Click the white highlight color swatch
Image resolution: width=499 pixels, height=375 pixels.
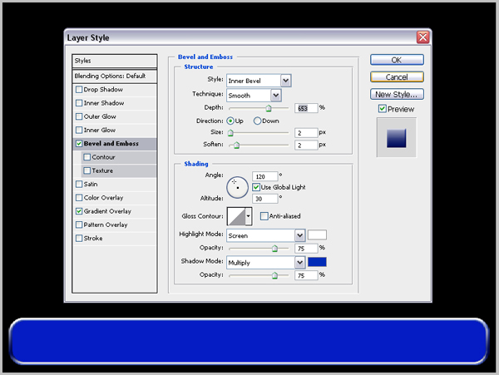[317, 234]
